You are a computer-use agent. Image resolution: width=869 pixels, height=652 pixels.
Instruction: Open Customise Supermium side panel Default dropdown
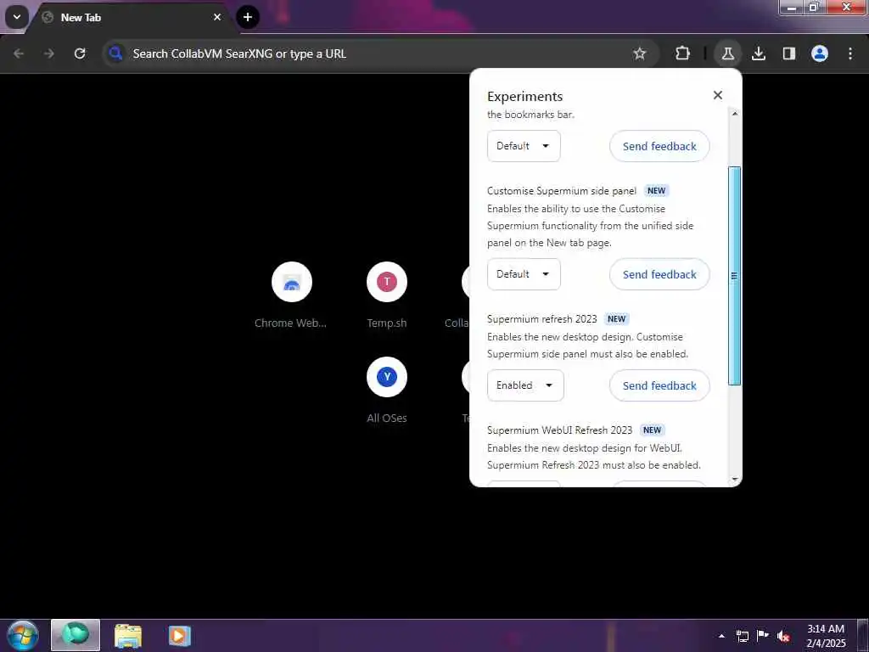[x=524, y=274]
